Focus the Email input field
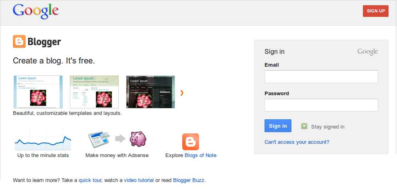 point(321,77)
